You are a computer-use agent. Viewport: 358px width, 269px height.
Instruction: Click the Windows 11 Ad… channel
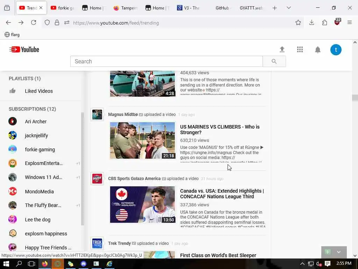(43, 177)
